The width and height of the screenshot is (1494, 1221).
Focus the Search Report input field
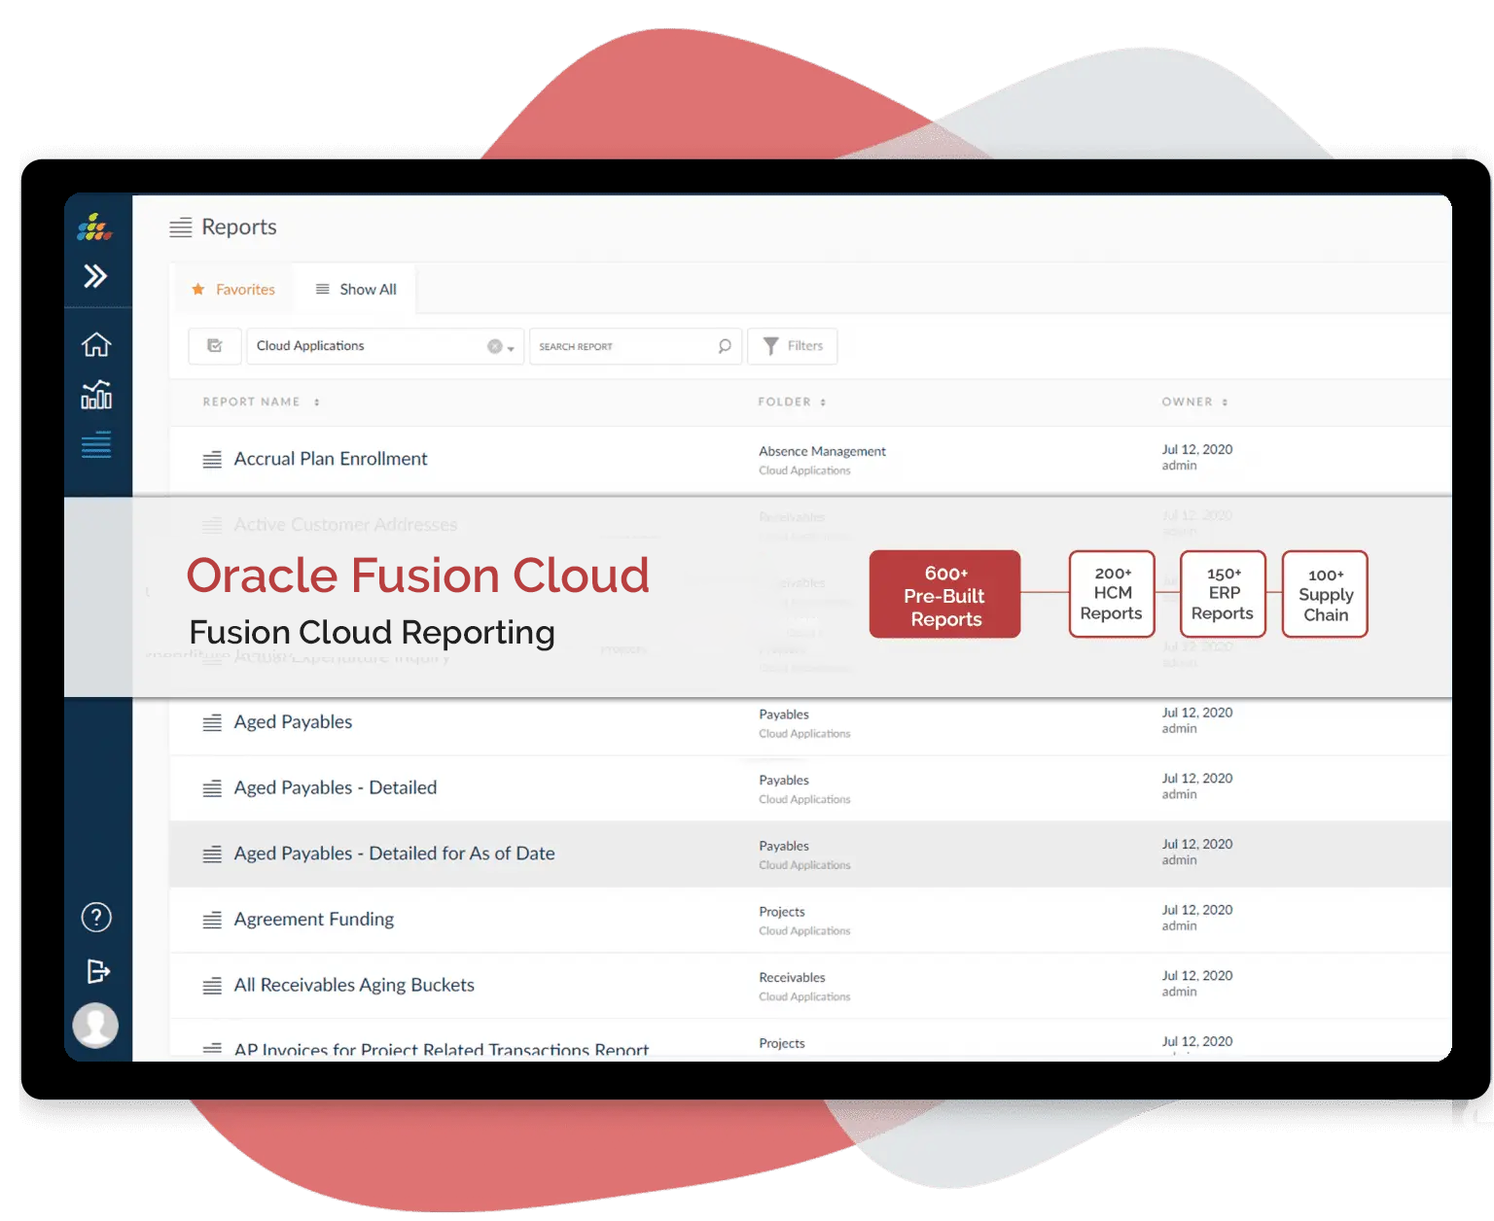[x=636, y=346]
